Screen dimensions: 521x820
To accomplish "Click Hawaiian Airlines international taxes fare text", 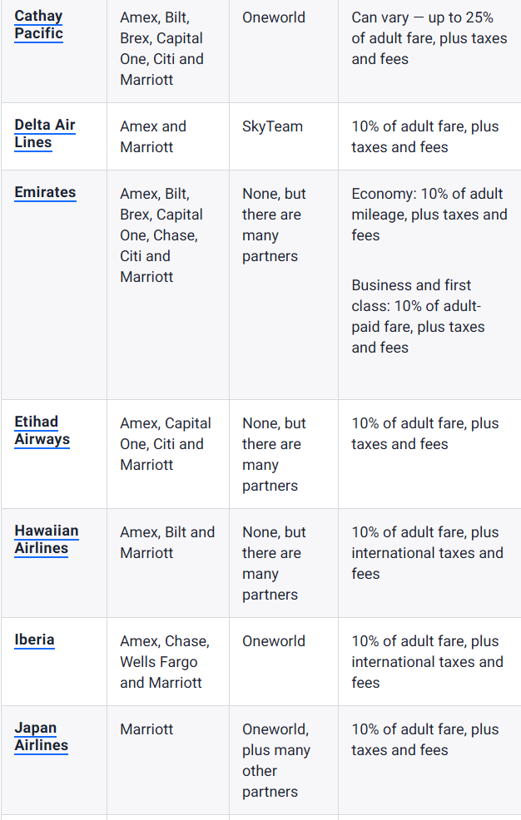I will click(x=427, y=553).
